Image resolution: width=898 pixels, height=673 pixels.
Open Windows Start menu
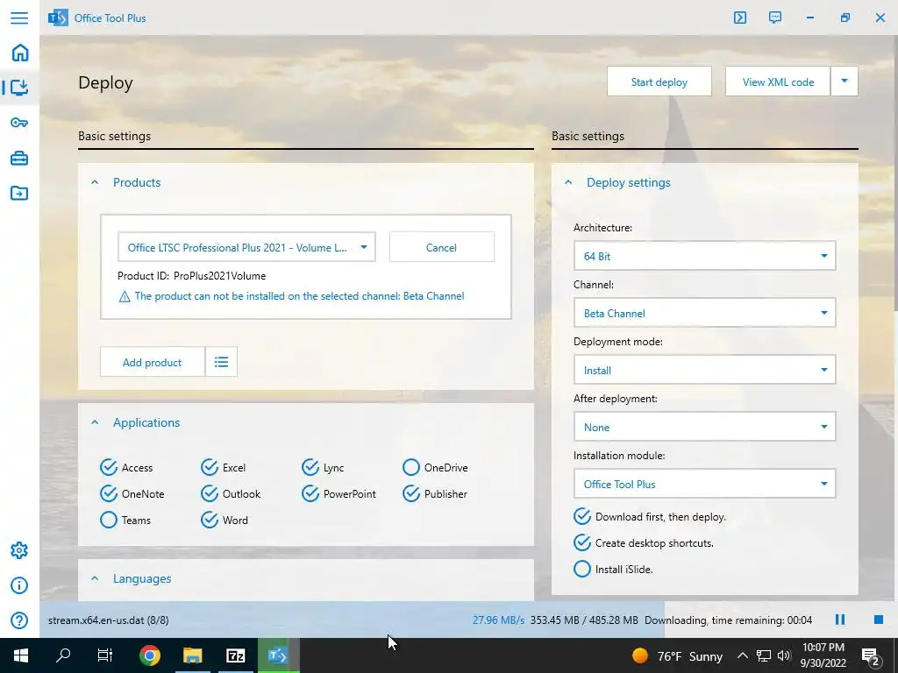pos(21,655)
